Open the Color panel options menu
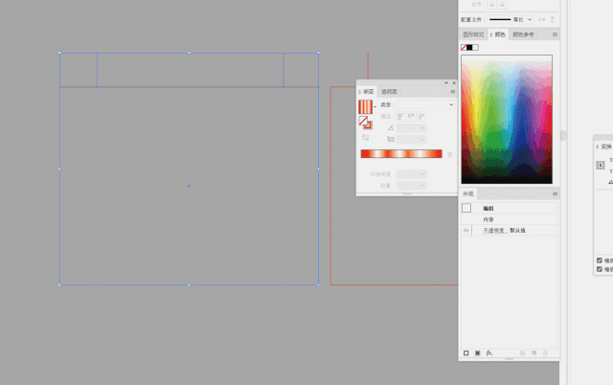The image size is (613, 385). (555, 34)
